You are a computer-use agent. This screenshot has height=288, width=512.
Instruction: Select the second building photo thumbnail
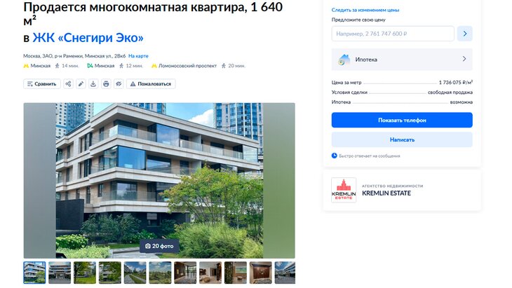60,273
